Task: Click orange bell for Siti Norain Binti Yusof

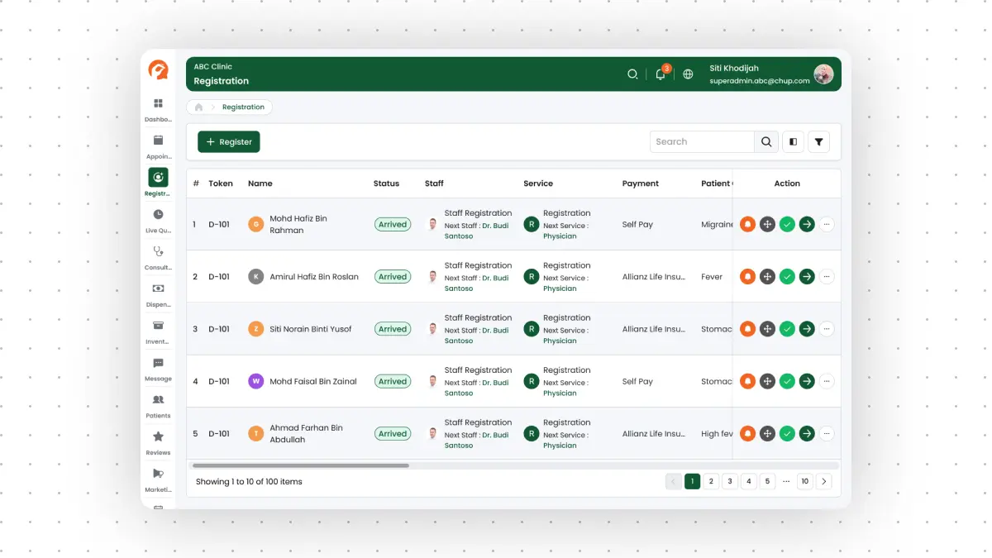Action: click(x=747, y=329)
